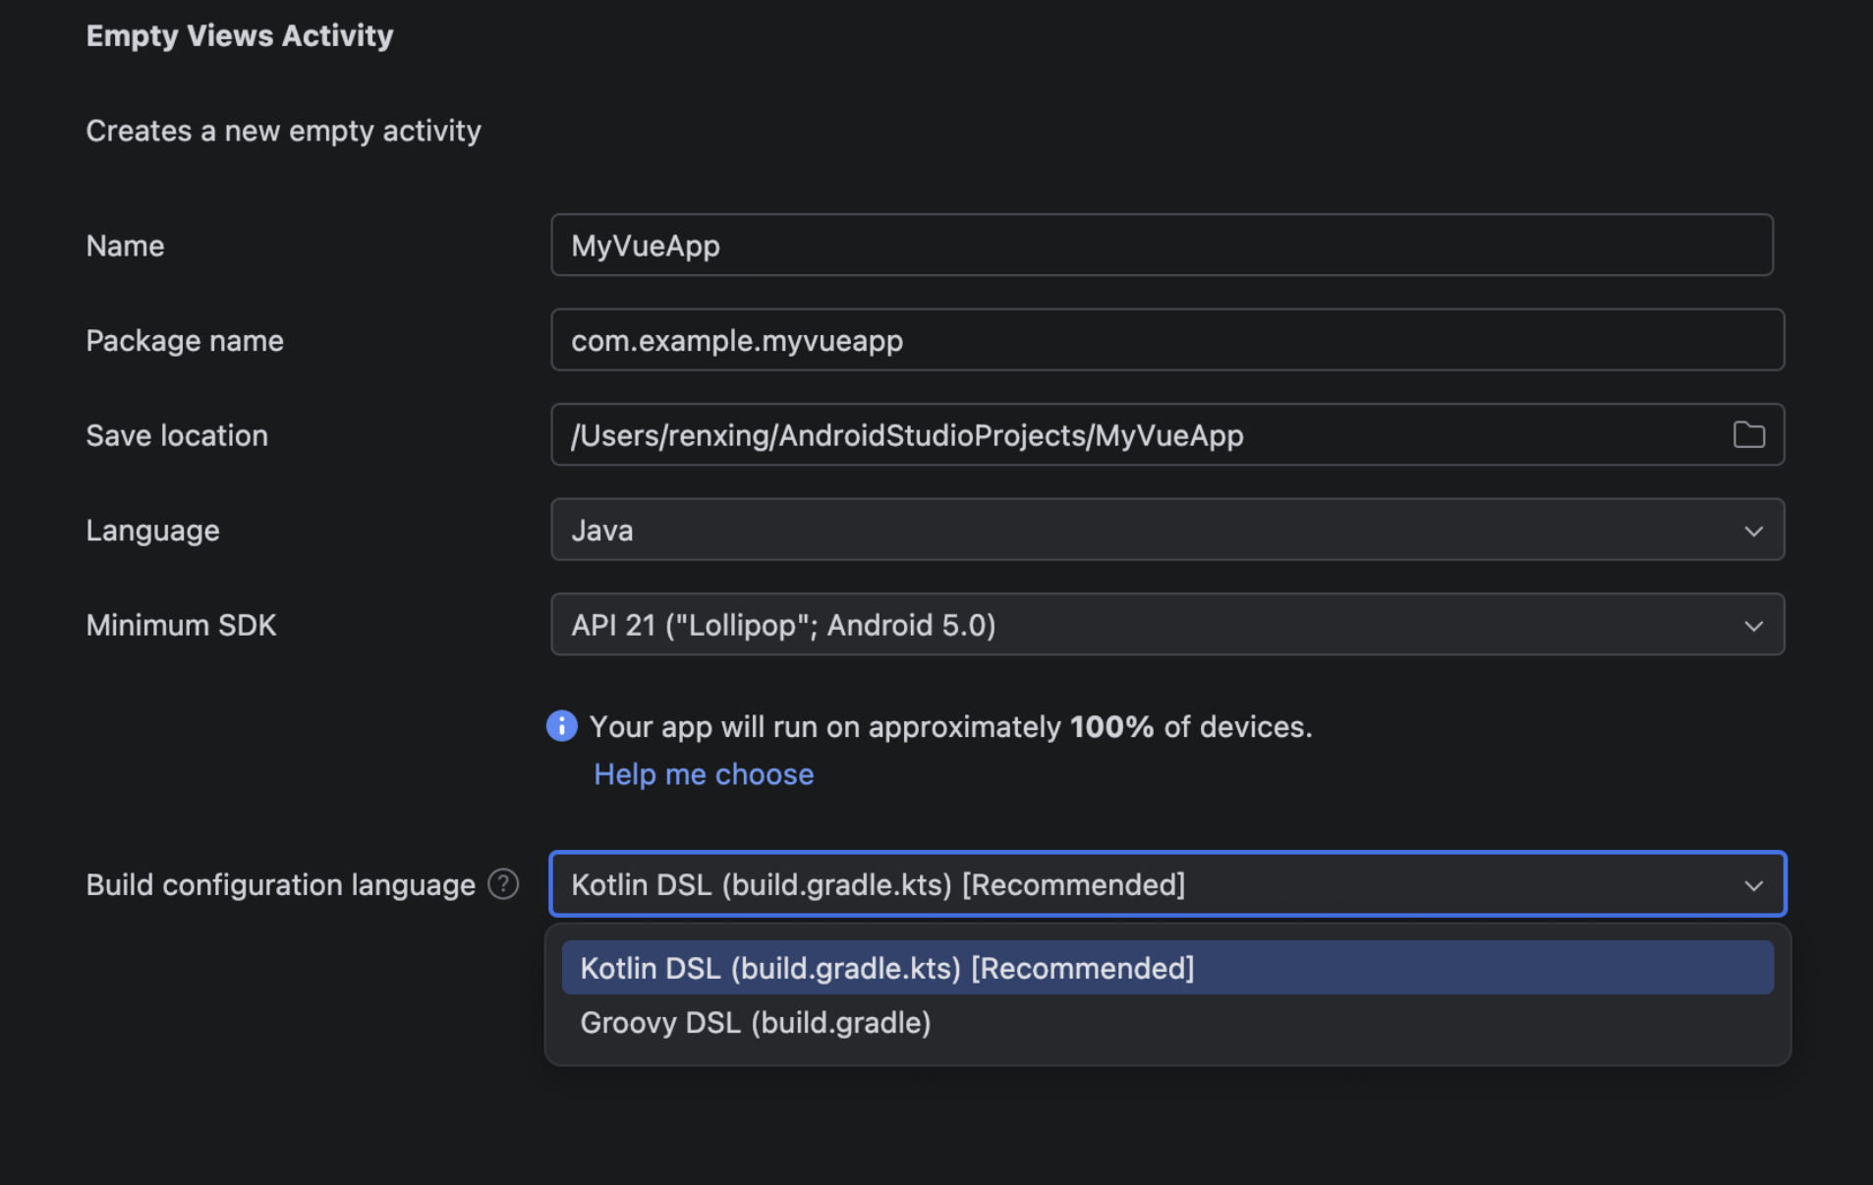Click the question mark help icon

click(x=503, y=884)
